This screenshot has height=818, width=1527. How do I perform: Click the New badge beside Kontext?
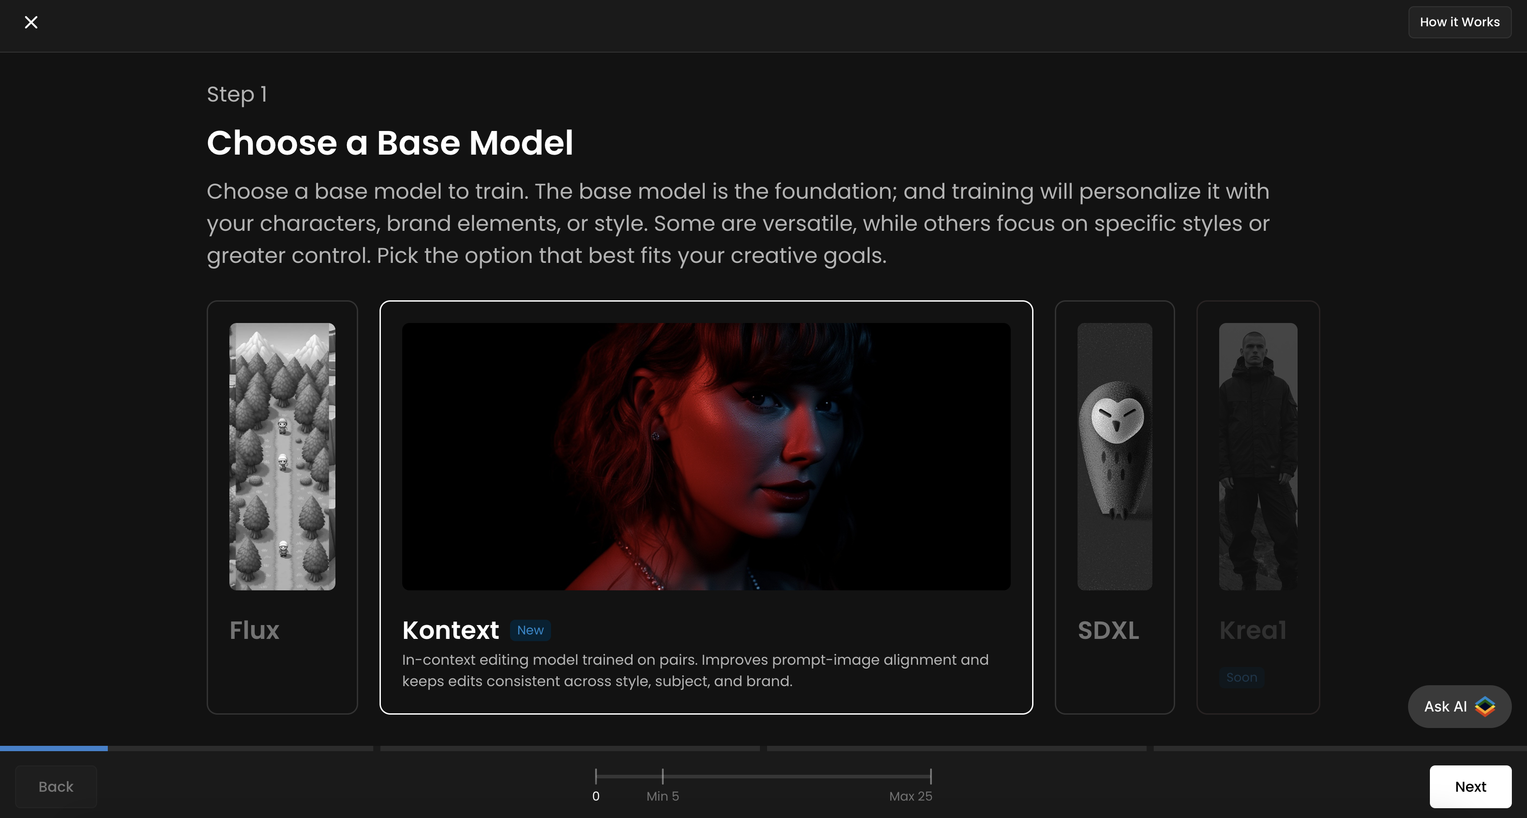[530, 630]
